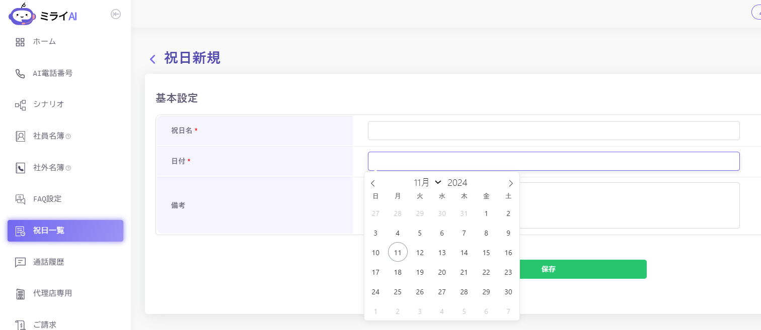The height and width of the screenshot is (330, 761).
Task: Open the ご請求 menu item
Action: pos(45,324)
